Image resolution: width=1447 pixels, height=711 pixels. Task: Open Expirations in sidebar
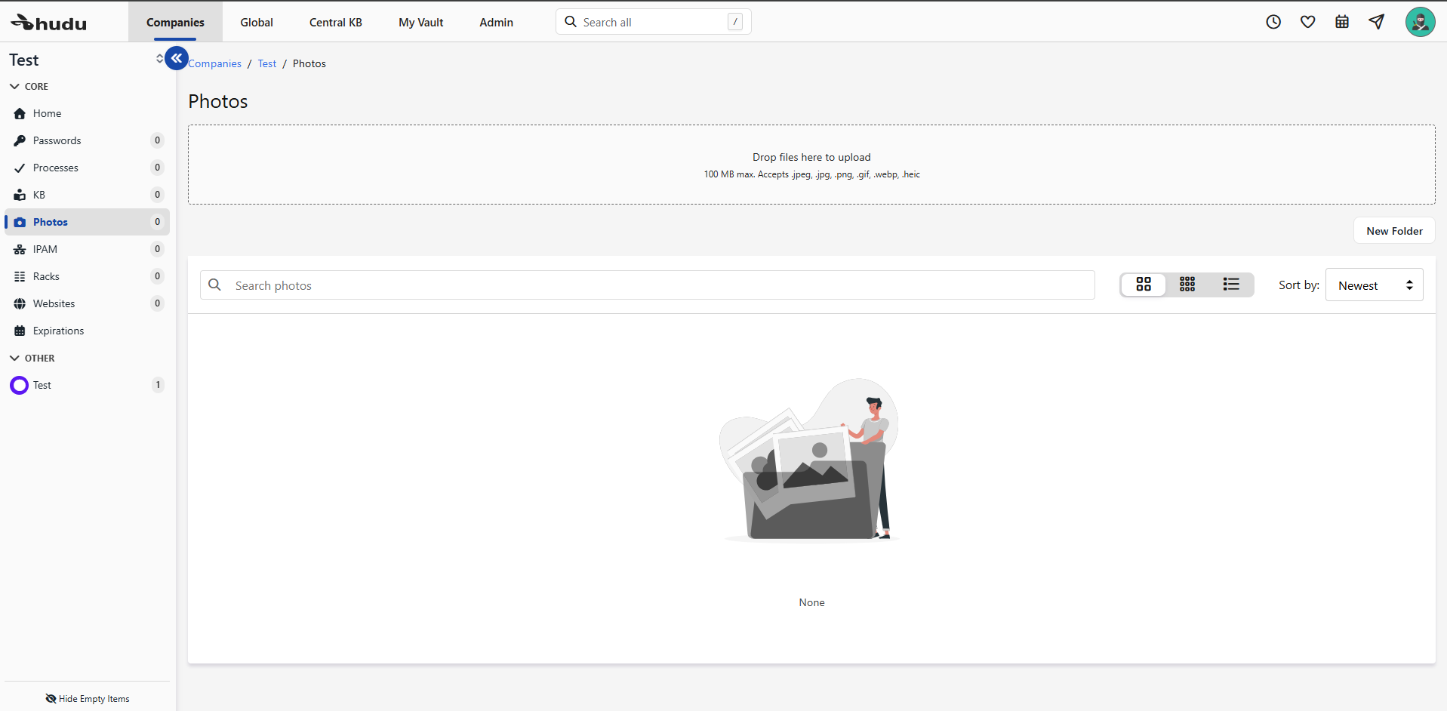[88, 331]
